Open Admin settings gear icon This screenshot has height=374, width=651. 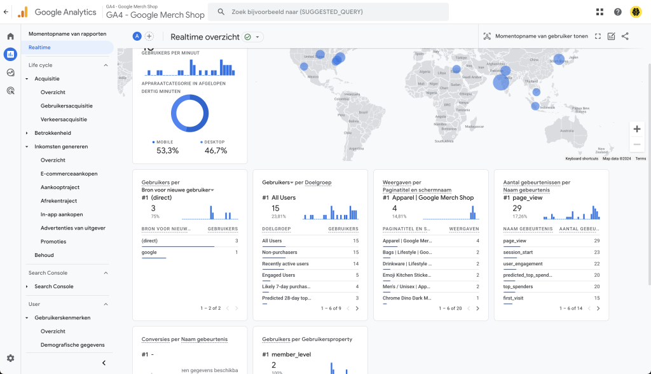pos(10,358)
